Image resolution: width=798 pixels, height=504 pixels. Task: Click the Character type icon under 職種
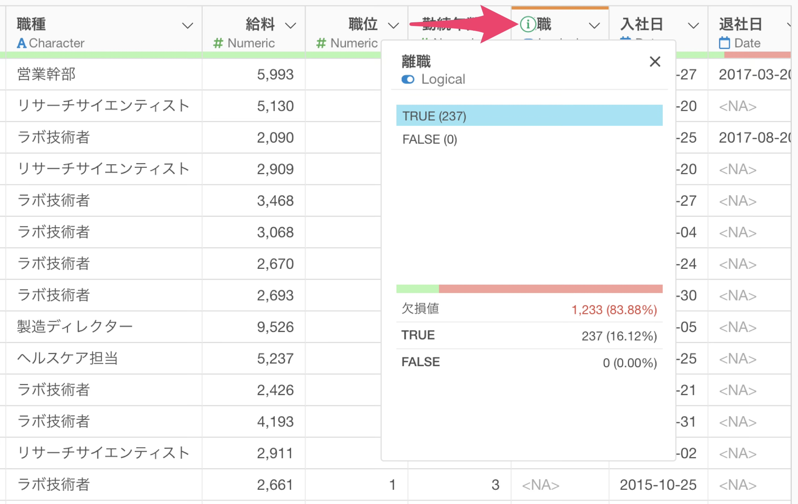point(22,44)
